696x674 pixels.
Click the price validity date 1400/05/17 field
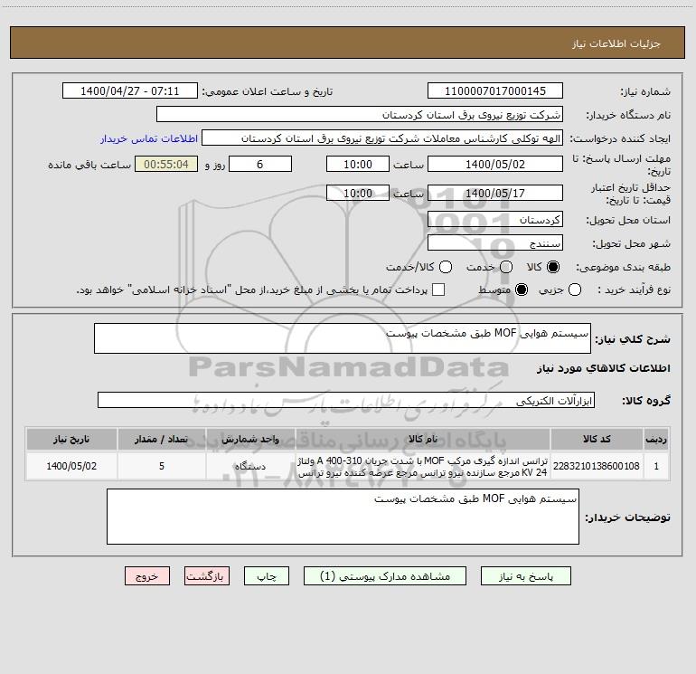pyautogui.click(x=495, y=193)
